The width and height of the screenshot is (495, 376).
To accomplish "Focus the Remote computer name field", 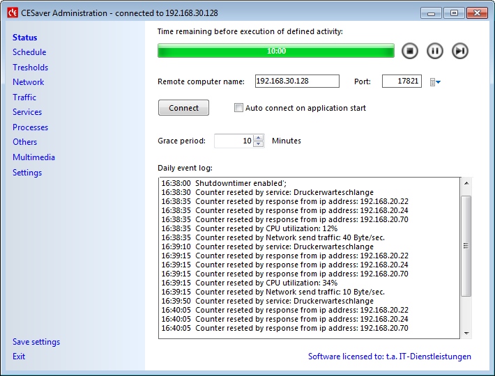I will [x=297, y=81].
